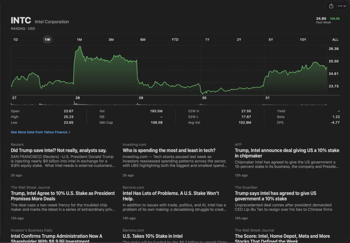
Task: Click the High value 25.23
Action: point(68,117)
